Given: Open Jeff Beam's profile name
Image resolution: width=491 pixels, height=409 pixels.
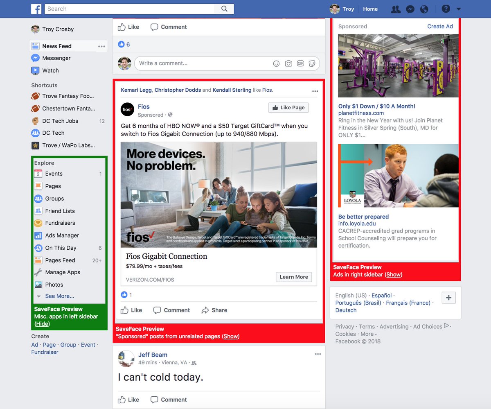Looking at the screenshot, I should tap(153, 355).
